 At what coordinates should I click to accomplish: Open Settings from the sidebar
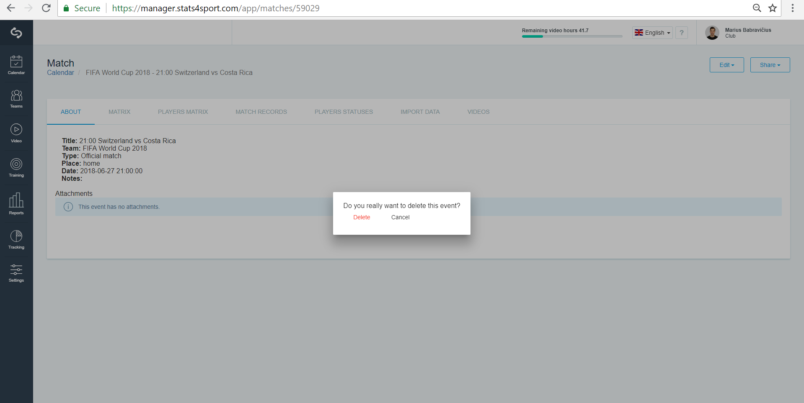coord(16,273)
